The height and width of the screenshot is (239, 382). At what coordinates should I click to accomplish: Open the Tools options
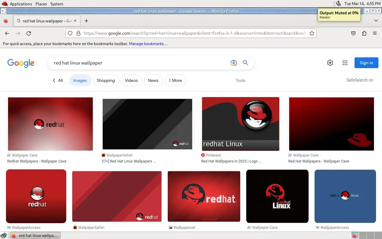pos(240,80)
